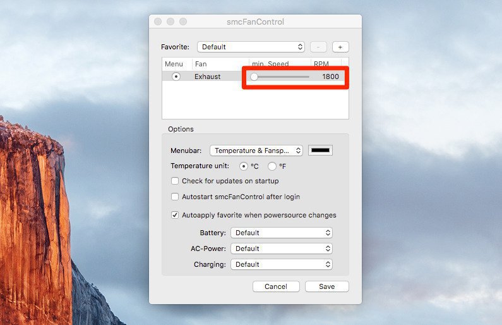This screenshot has width=502, height=325.
Task: Click the Save button
Action: (327, 286)
